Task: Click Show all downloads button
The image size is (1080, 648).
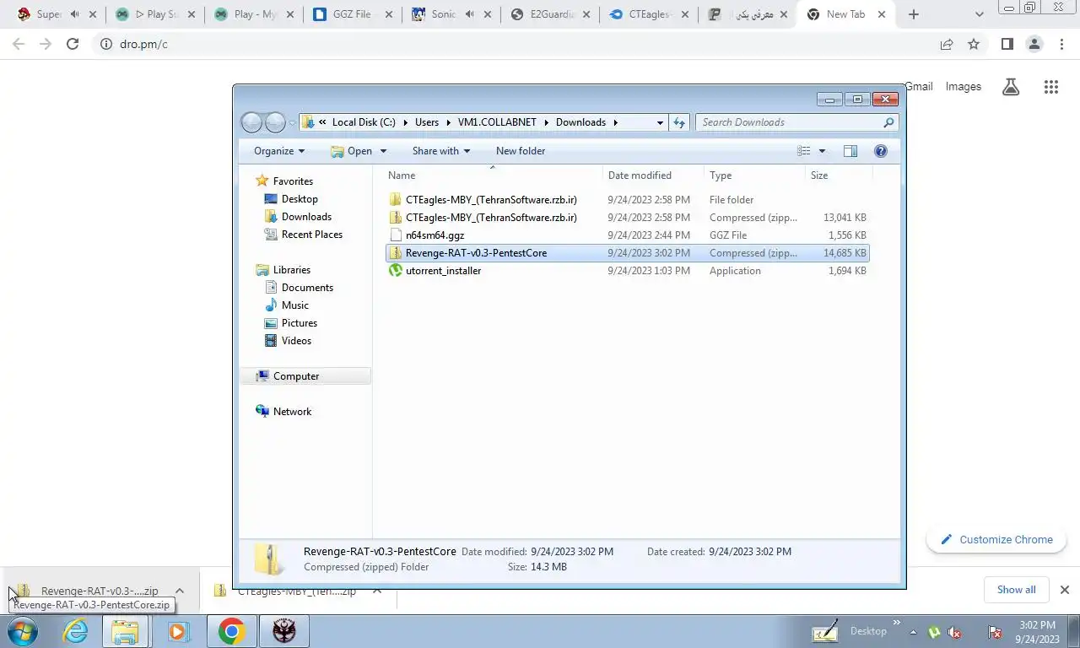Action: [1016, 590]
